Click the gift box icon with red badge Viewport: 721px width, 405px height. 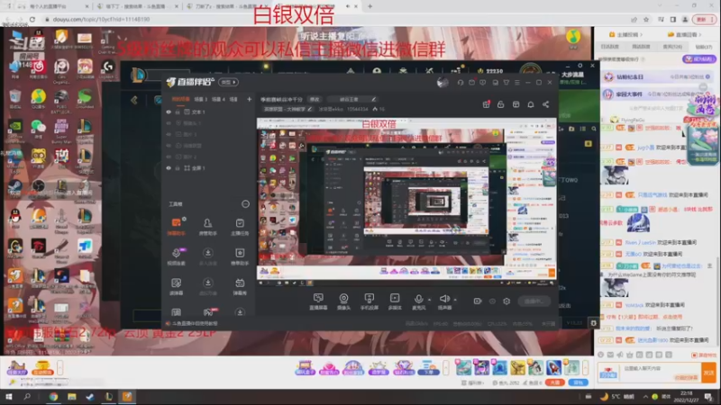point(486,104)
